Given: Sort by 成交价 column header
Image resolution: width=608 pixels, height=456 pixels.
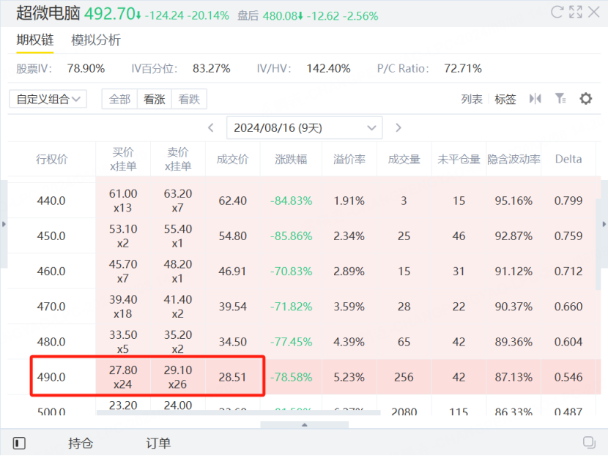Looking at the screenshot, I should pyautogui.click(x=232, y=160).
